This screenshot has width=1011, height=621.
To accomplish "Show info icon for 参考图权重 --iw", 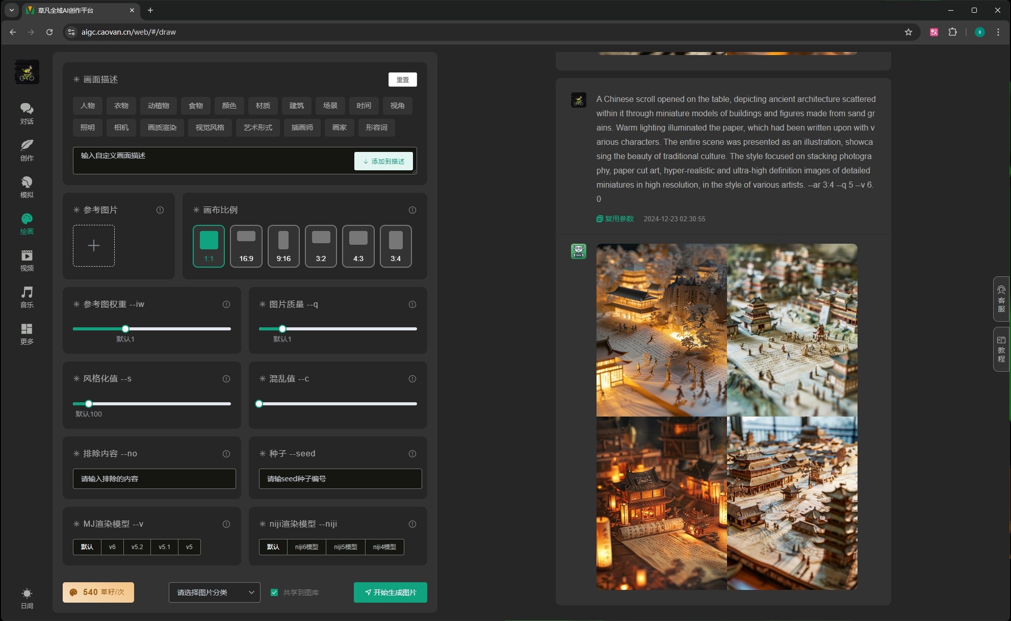I will pos(226,304).
